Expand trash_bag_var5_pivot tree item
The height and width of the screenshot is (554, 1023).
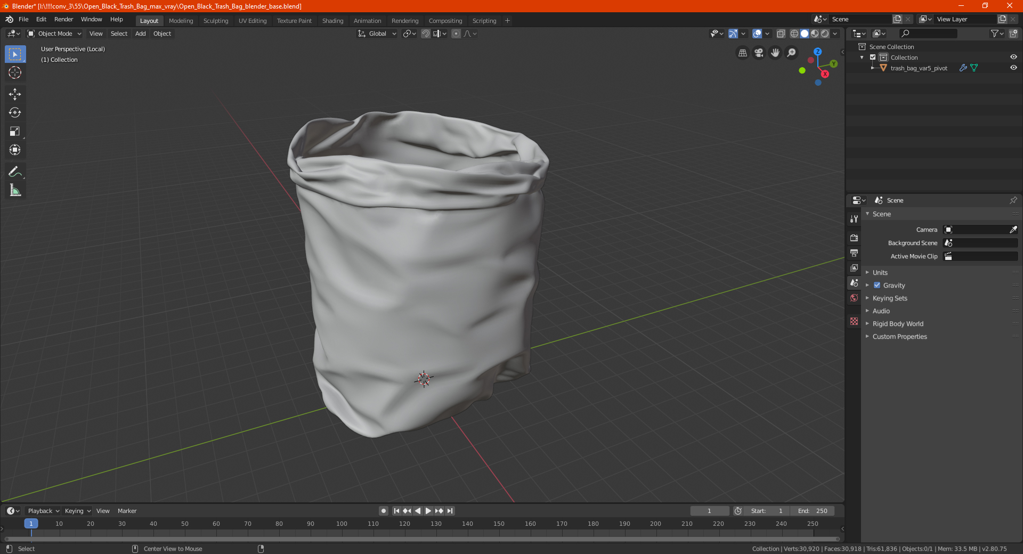[x=872, y=68]
